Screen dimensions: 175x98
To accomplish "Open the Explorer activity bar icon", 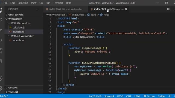I will pos(1,10).
